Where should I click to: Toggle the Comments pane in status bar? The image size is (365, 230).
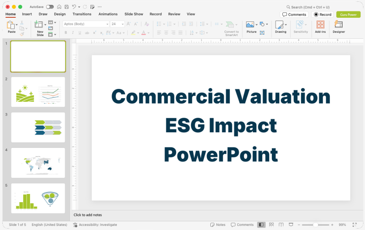pyautogui.click(x=242, y=225)
